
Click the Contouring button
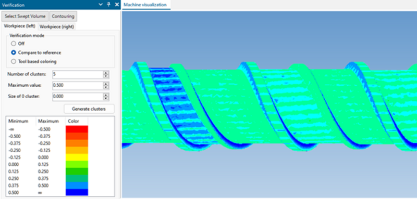63,16
